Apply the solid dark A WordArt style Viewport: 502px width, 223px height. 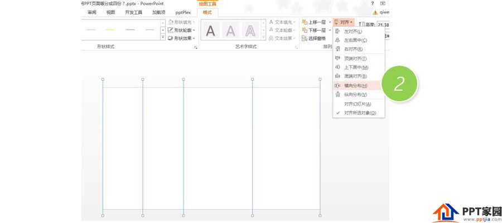(x=211, y=30)
